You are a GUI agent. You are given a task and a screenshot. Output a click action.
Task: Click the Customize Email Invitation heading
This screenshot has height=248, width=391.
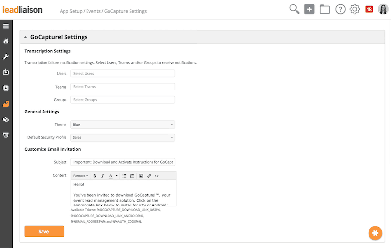click(x=53, y=149)
